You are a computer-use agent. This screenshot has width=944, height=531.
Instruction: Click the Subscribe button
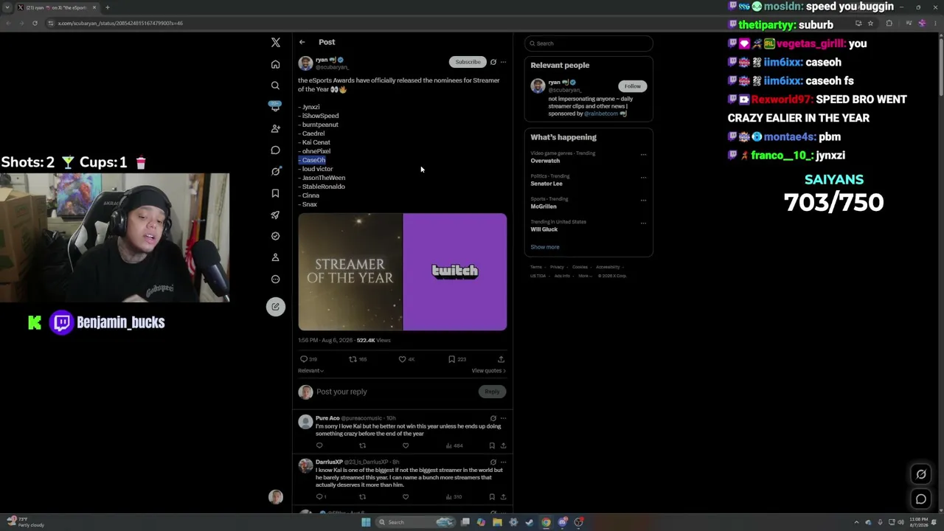468,62
